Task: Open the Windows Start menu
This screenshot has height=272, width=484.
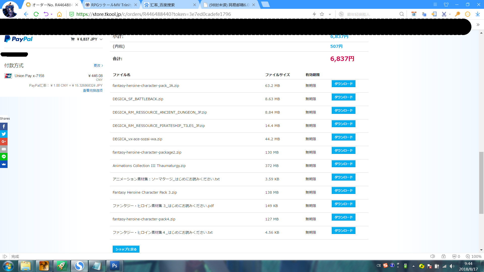Action: (8, 266)
